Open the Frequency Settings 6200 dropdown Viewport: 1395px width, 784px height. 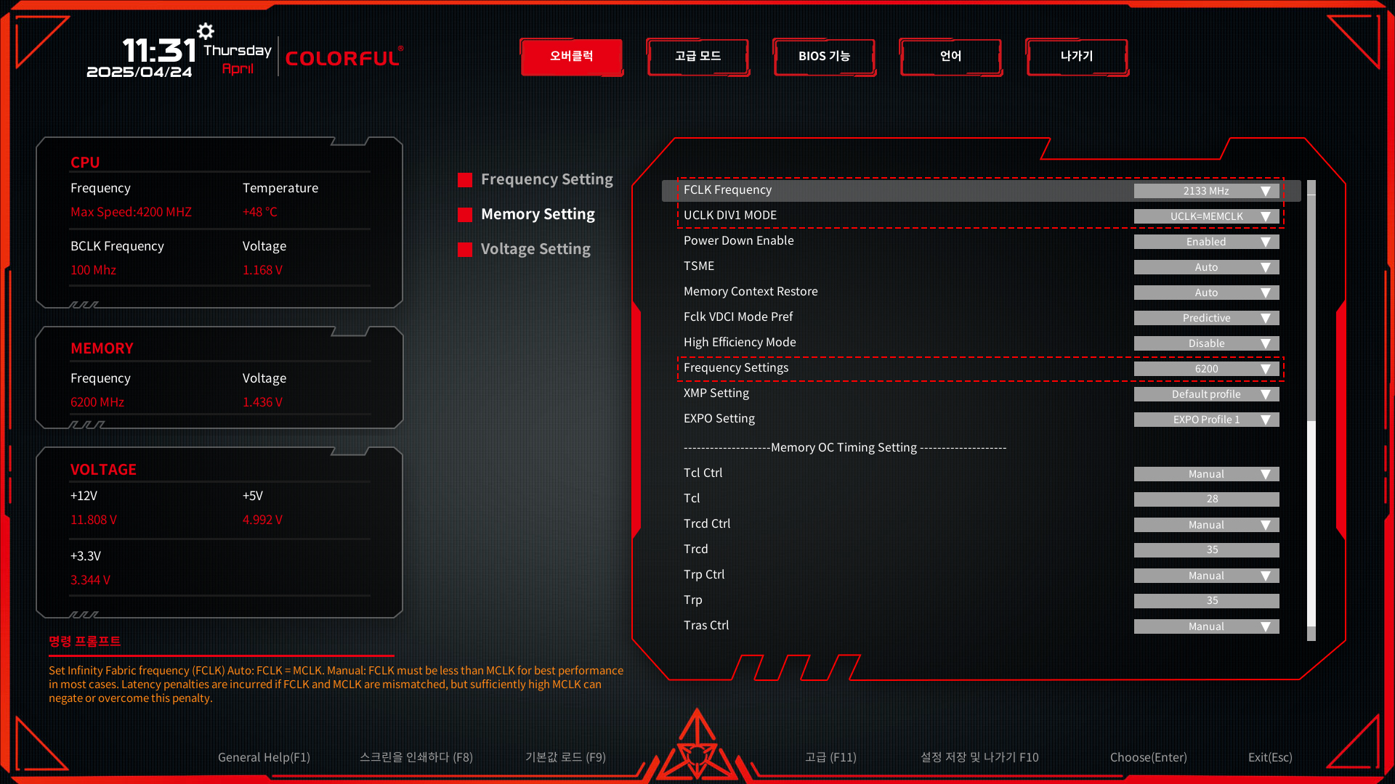[x=1206, y=369]
